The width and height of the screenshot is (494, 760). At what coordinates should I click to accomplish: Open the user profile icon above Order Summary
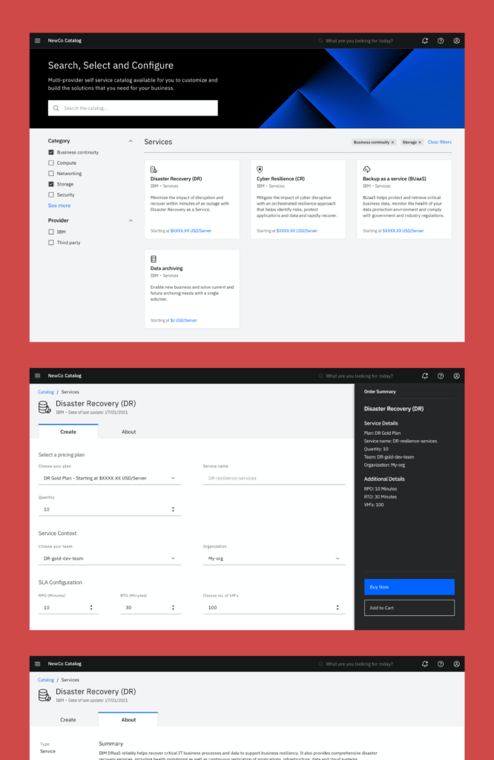457,376
